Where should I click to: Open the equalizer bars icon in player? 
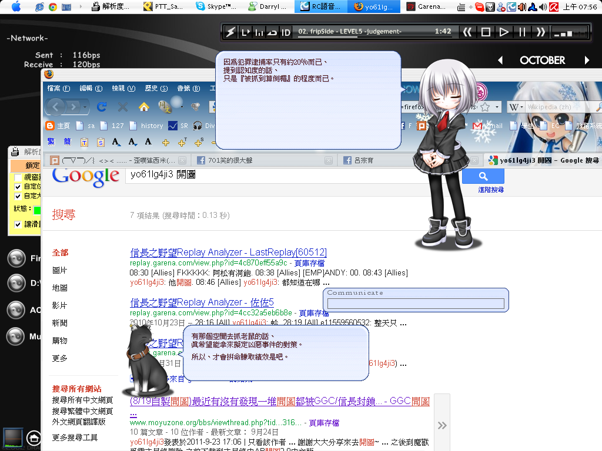click(x=259, y=32)
